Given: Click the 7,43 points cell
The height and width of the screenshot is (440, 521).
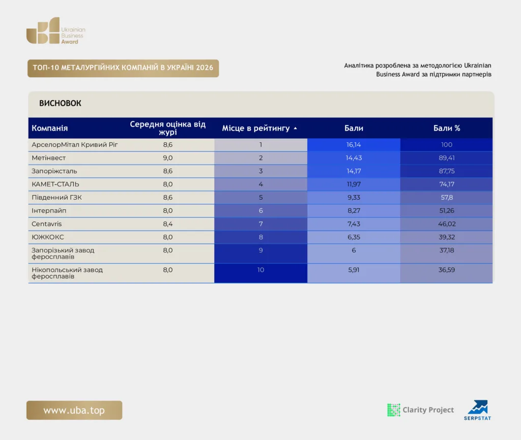Looking at the screenshot, I should point(354,224).
